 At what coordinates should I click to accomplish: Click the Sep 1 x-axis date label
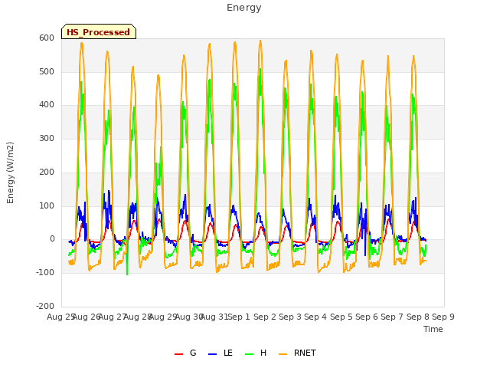pos(239,317)
